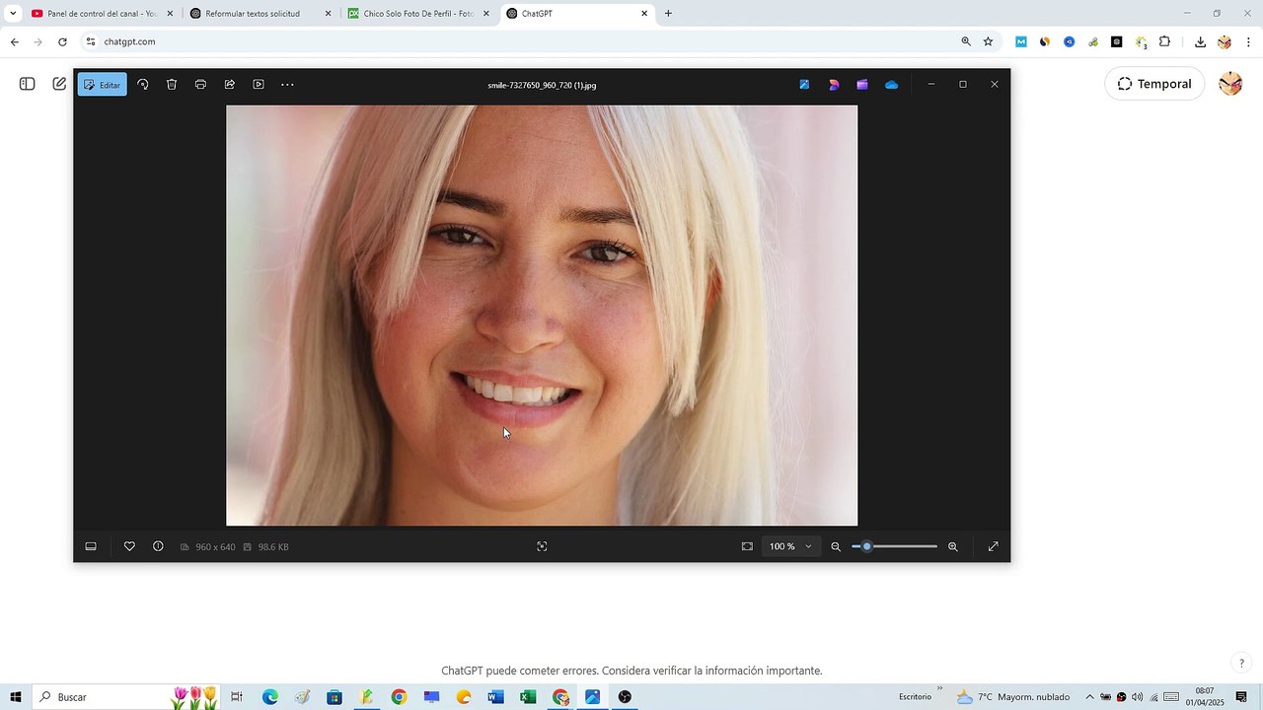Open the share icon in Photos toolbar
Viewport: 1263px width, 710px height.
point(230,85)
